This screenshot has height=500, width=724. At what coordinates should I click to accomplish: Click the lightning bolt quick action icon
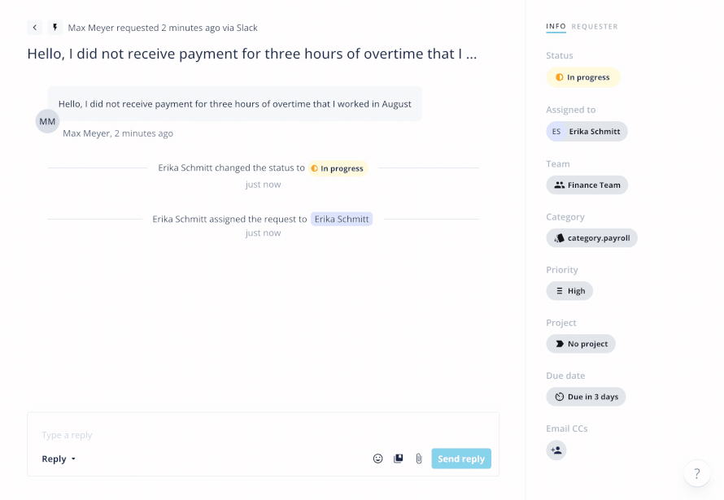[55, 28]
